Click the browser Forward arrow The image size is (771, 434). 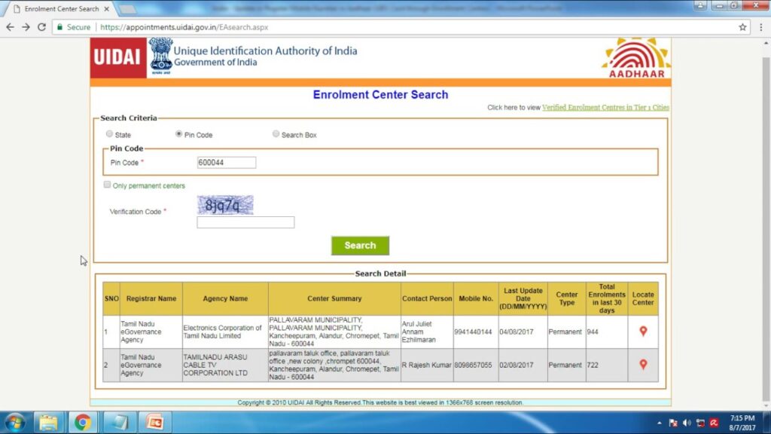(x=26, y=27)
